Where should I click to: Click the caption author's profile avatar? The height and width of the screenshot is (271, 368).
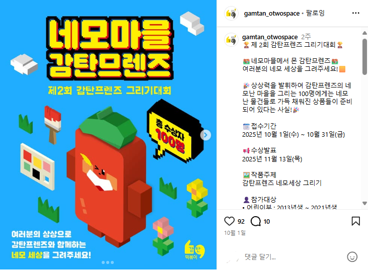coord(231,40)
